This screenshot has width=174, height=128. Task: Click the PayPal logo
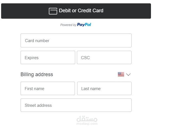84,25
